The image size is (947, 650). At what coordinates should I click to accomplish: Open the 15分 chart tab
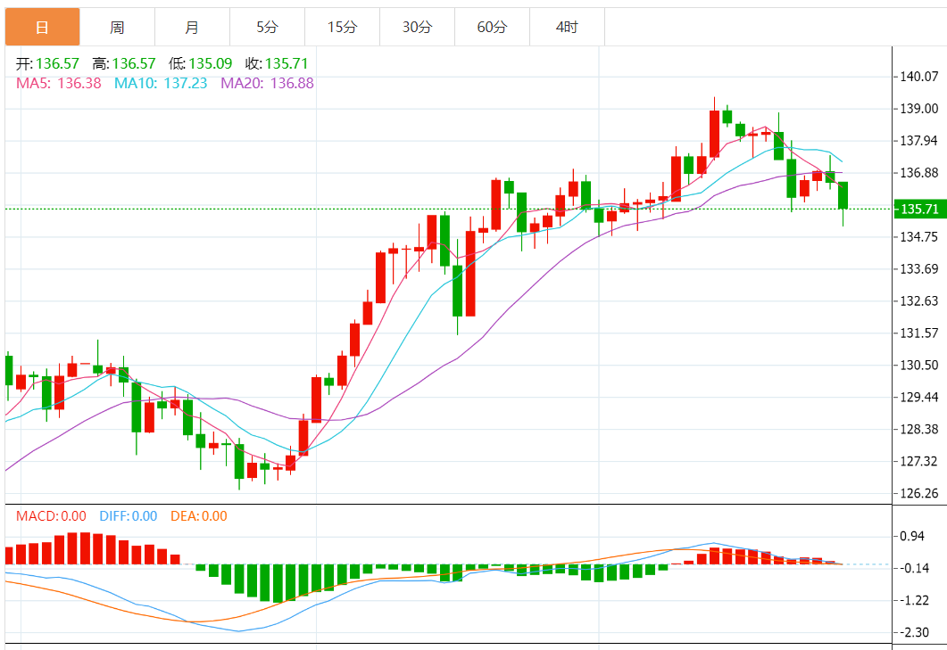pos(343,27)
